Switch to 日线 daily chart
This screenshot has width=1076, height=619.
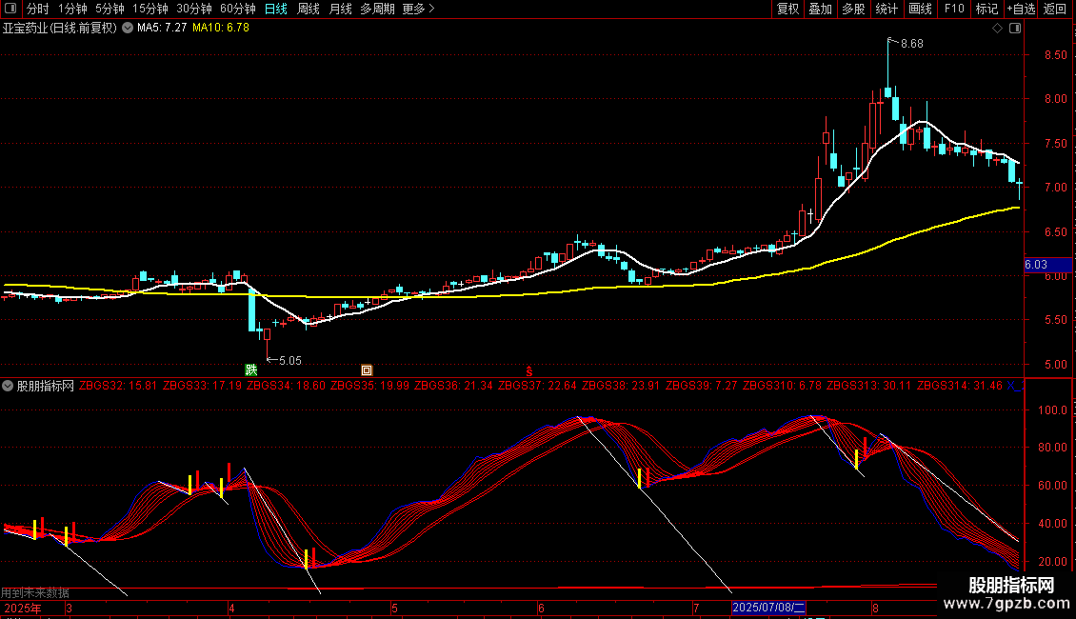276,9
